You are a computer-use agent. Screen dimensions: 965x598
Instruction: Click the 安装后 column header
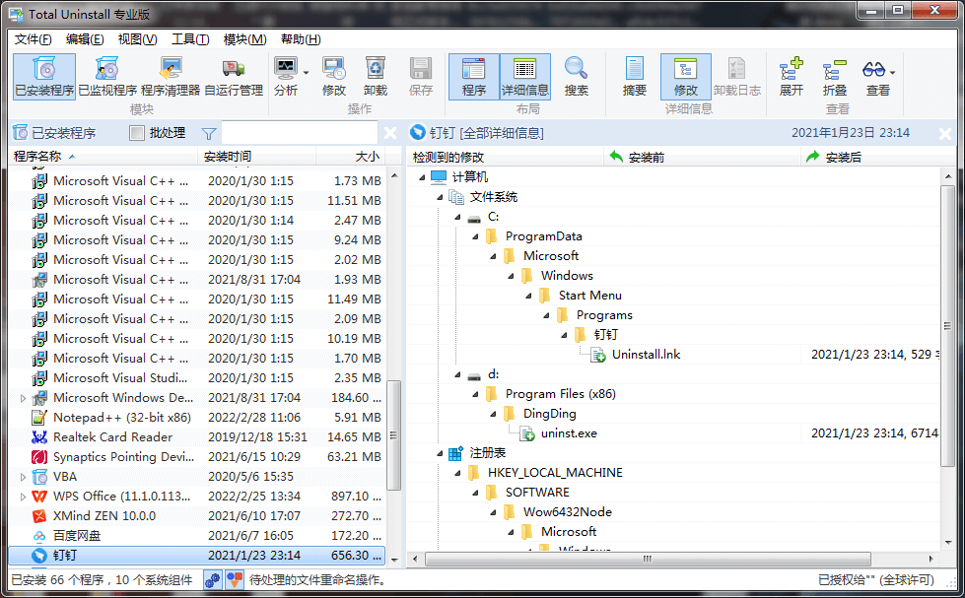coord(879,157)
